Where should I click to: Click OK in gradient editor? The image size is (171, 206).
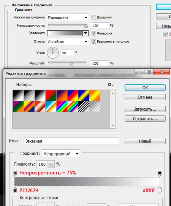[145, 88]
